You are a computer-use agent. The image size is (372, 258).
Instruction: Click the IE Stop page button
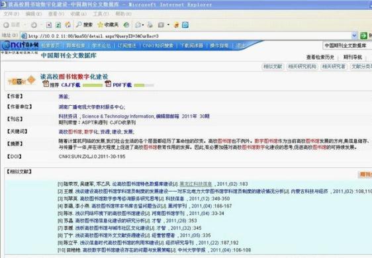(49, 25)
